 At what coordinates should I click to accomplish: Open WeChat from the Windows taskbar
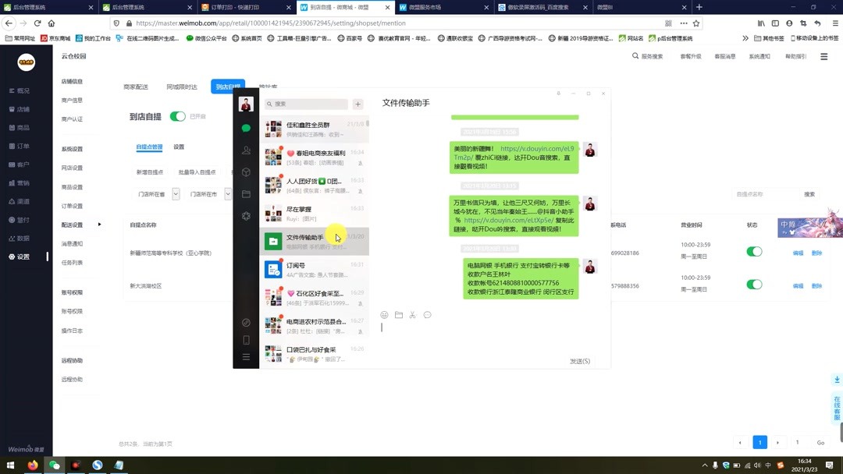point(54,465)
